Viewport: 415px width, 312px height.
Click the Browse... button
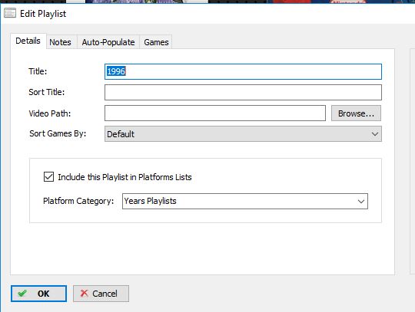(356, 113)
